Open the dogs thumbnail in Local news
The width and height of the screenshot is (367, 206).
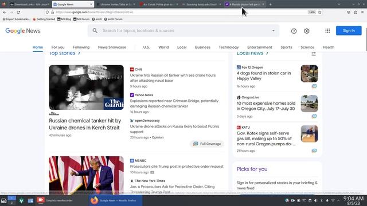click(x=309, y=74)
